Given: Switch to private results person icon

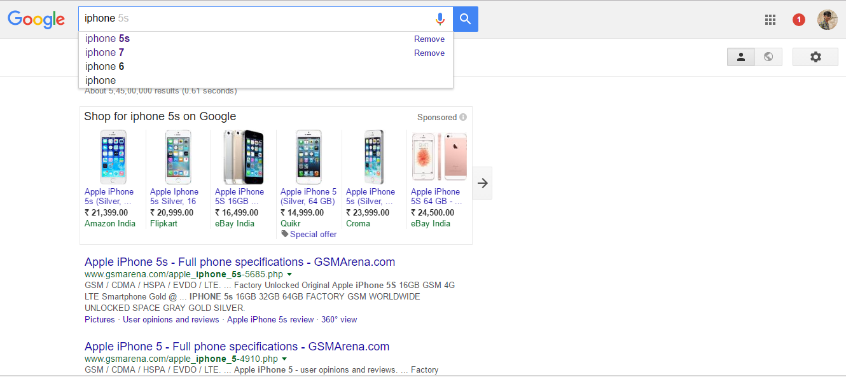Looking at the screenshot, I should [x=741, y=57].
